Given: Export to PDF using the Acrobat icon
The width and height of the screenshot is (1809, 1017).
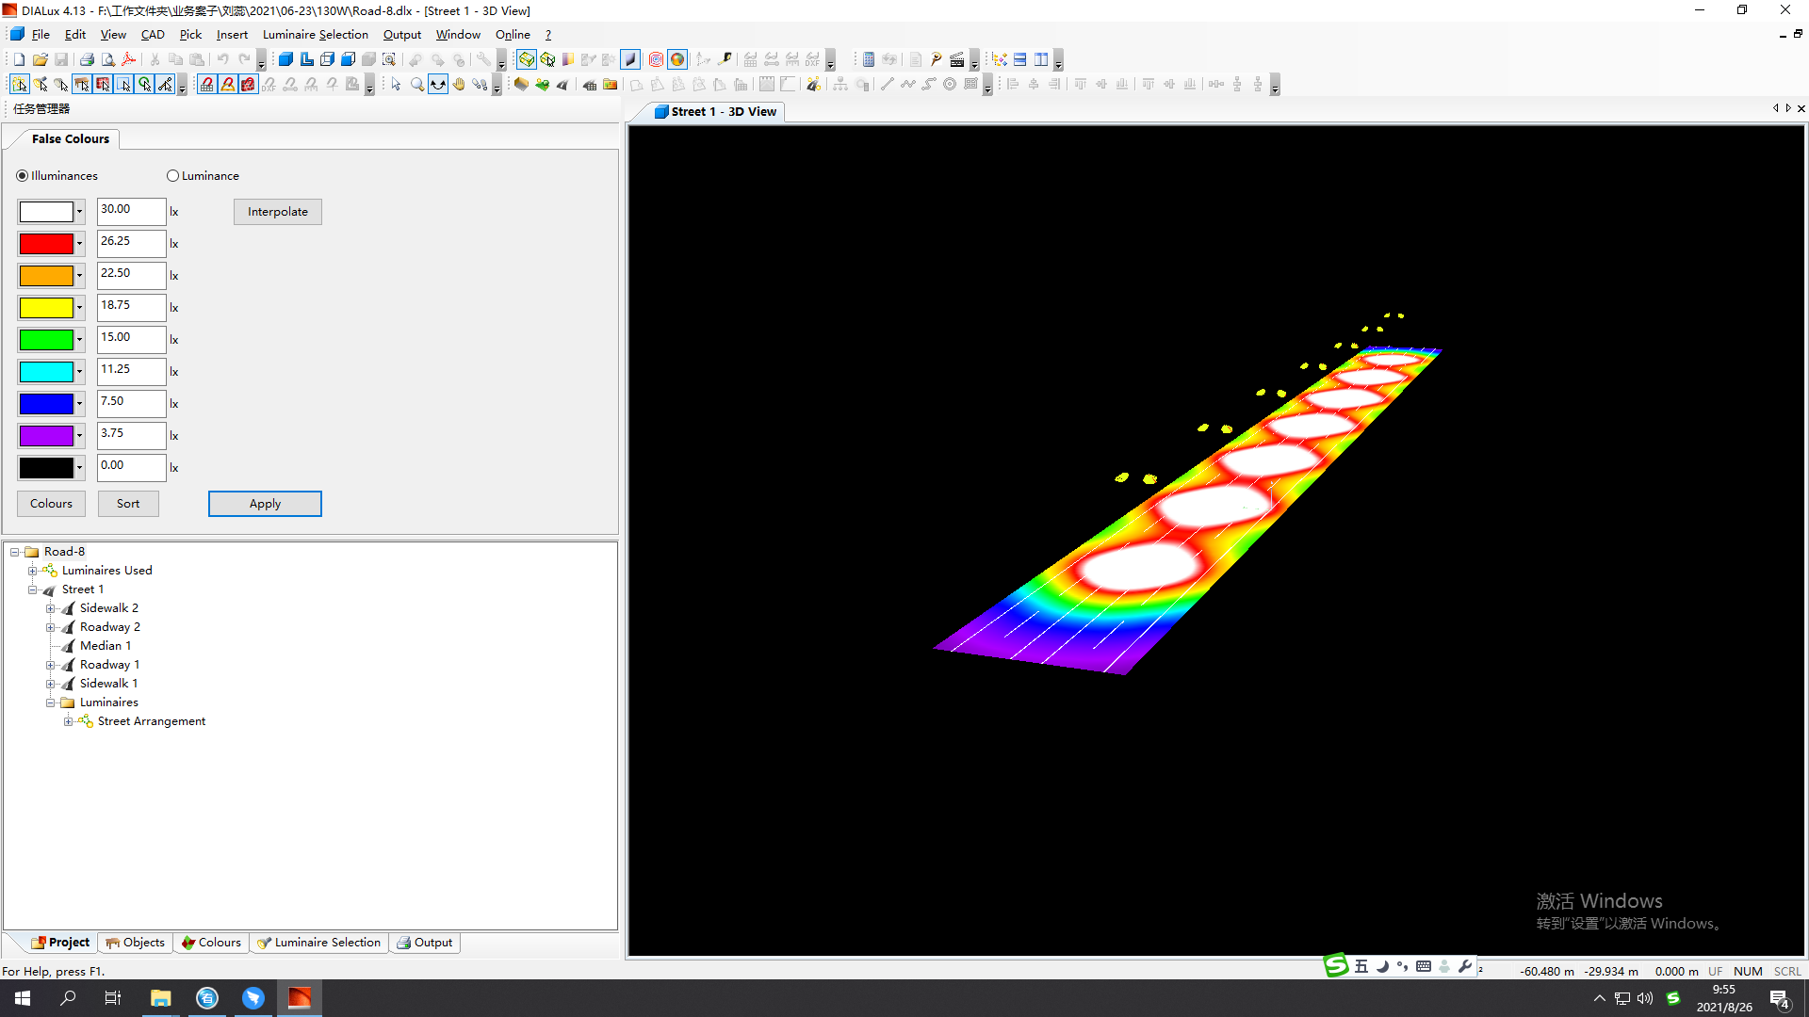Looking at the screenshot, I should pyautogui.click(x=129, y=59).
